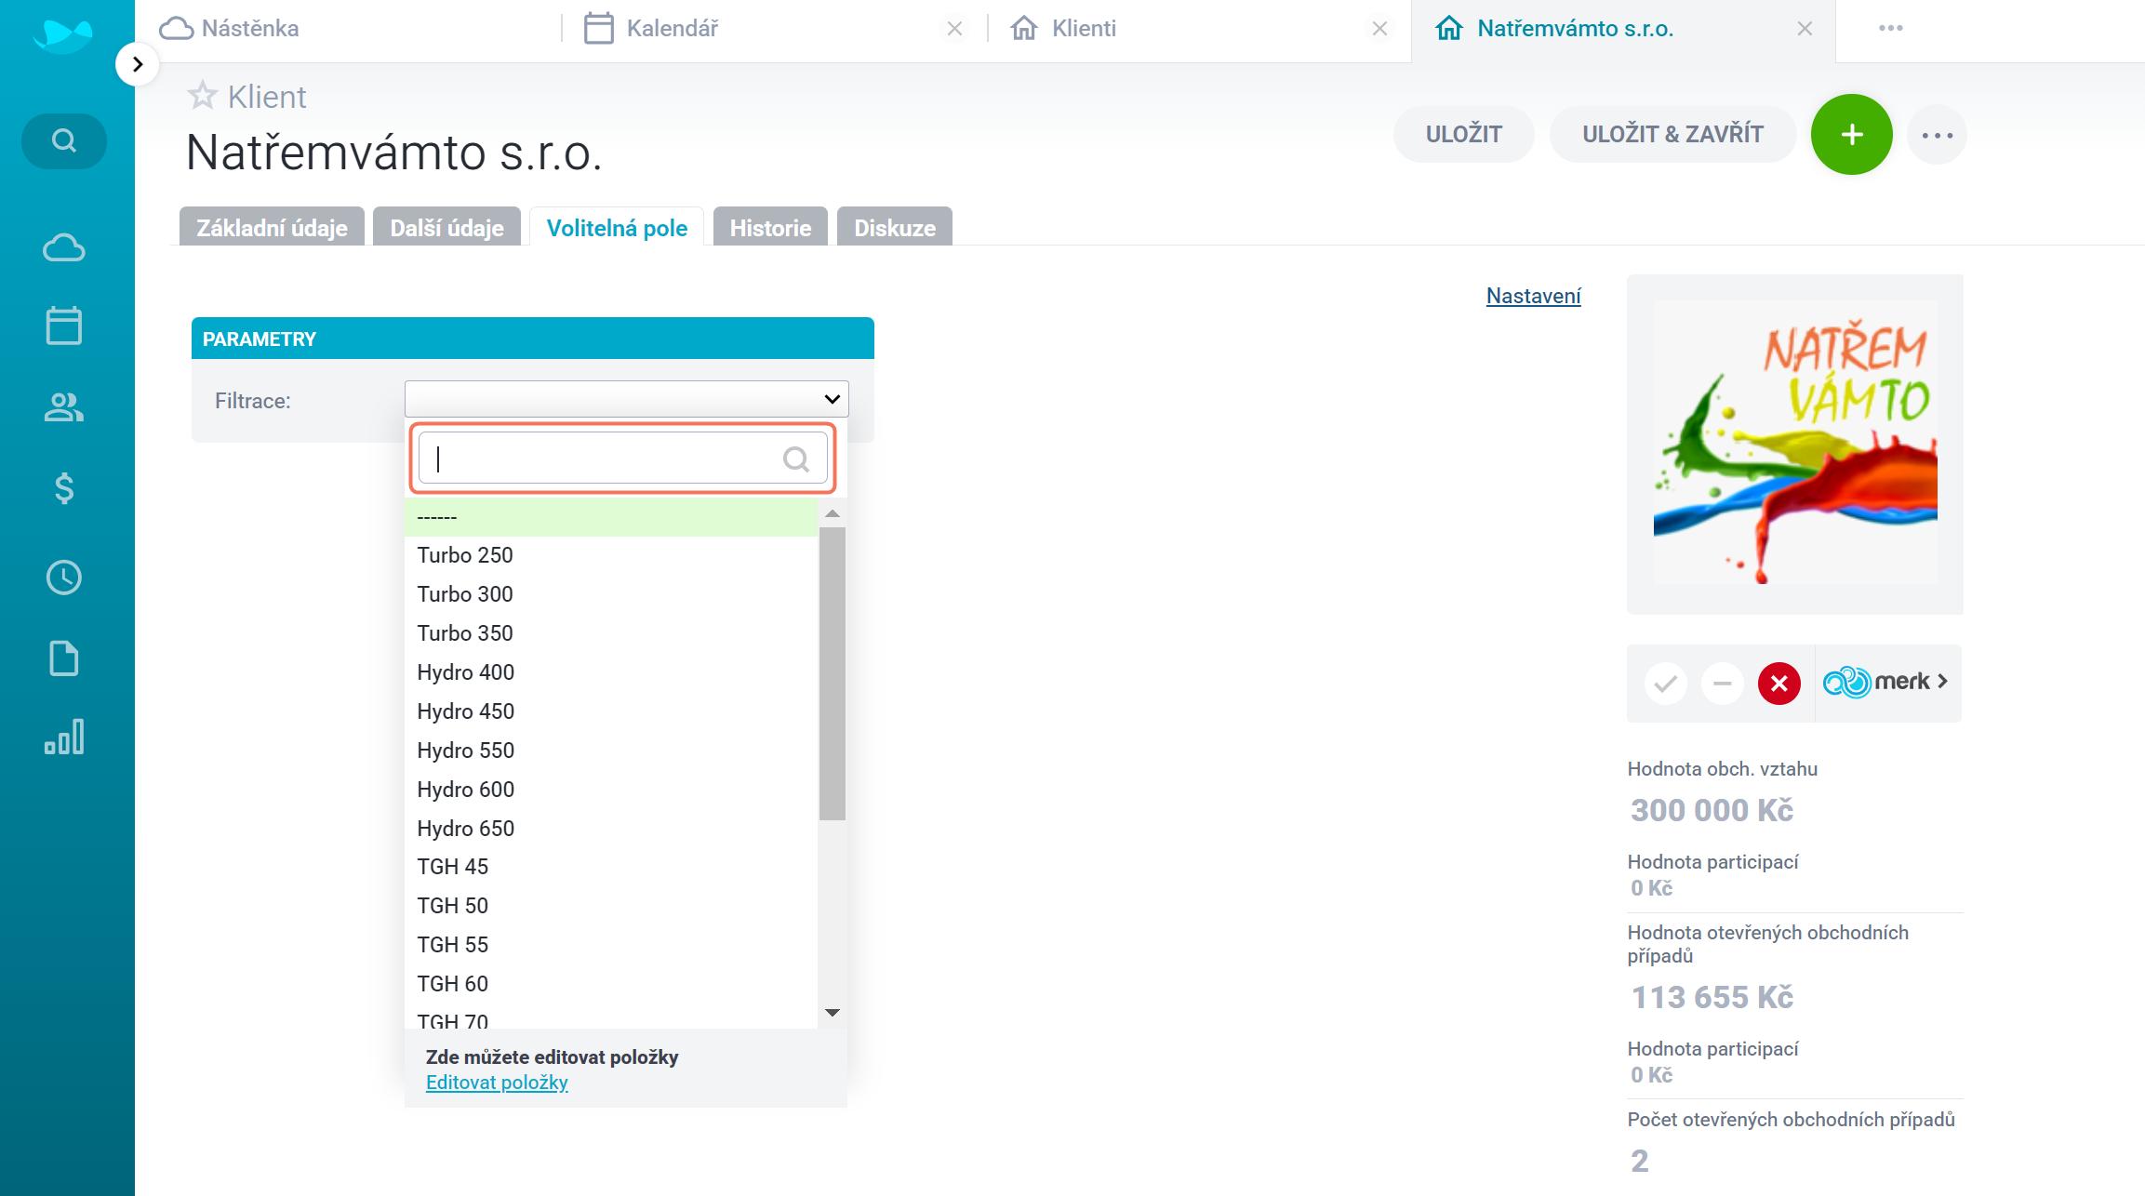Click the 300 000 Kč relationship value
Image resolution: width=2145 pixels, height=1196 pixels.
coord(1712,810)
